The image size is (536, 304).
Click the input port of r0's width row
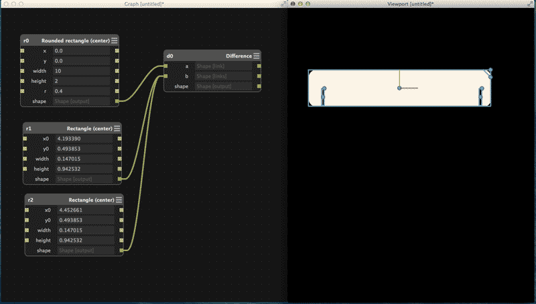[22, 71]
